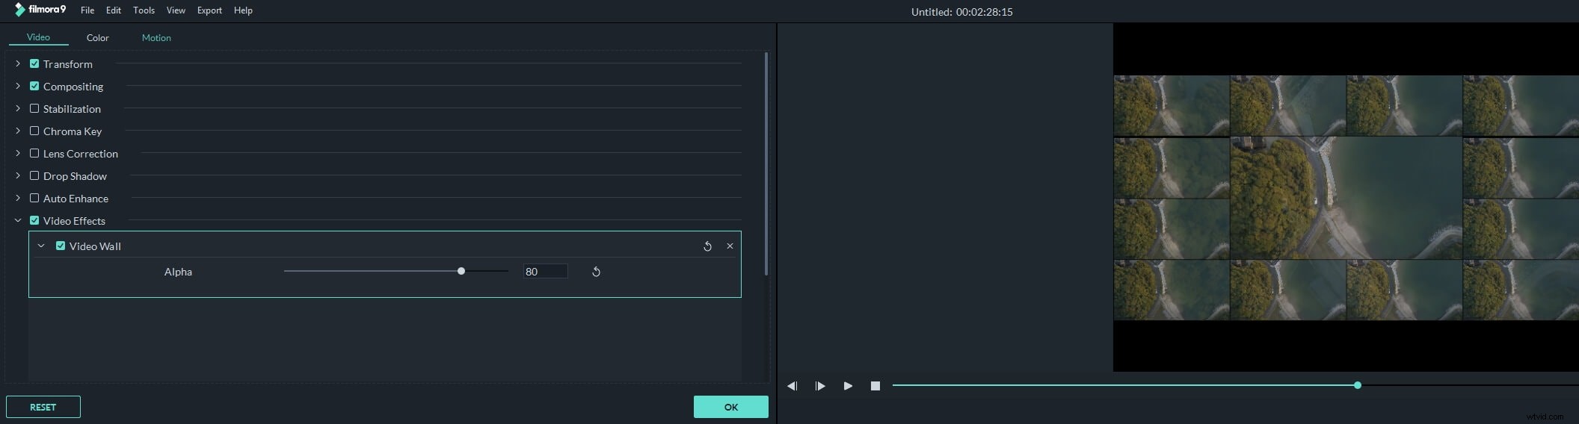The image size is (1579, 424).
Task: Enable the Chroma Key checkbox
Action: click(34, 131)
